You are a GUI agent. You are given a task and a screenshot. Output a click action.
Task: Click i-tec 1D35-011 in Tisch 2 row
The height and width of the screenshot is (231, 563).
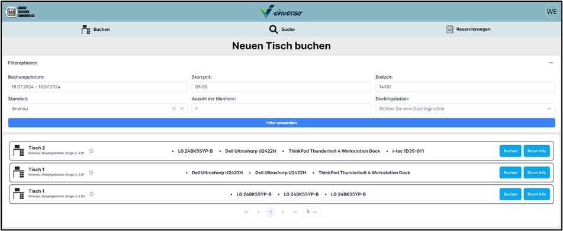(x=408, y=151)
